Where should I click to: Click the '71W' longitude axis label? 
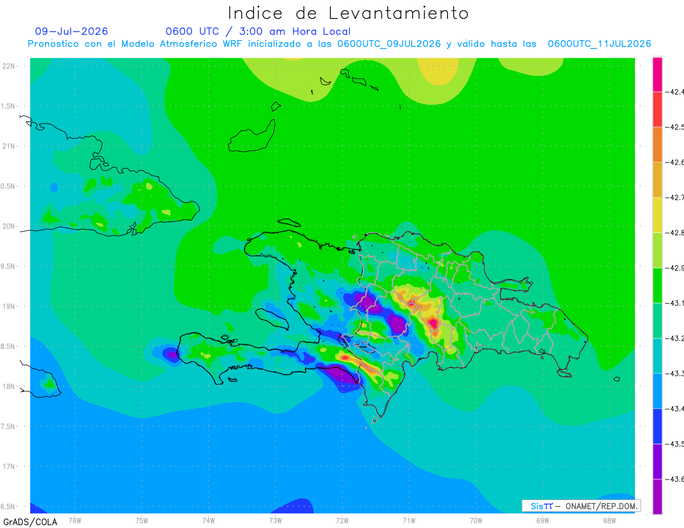pyautogui.click(x=409, y=521)
